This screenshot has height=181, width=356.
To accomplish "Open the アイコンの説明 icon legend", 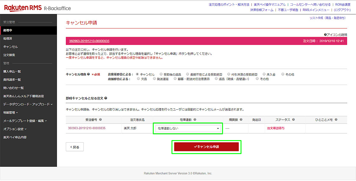I will click(x=335, y=35).
